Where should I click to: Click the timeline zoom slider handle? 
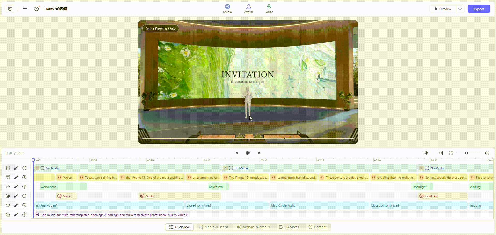click(466, 153)
